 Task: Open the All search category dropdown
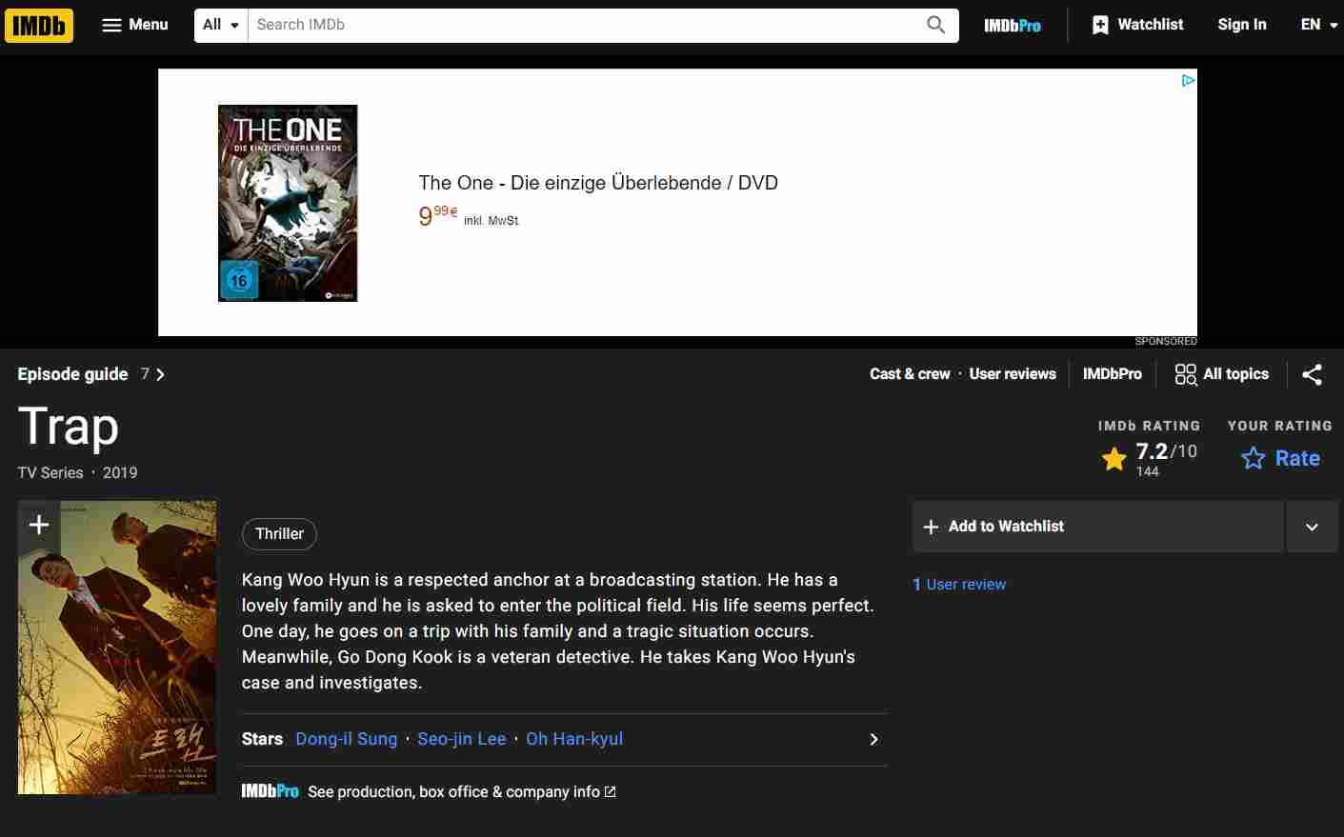coord(221,25)
